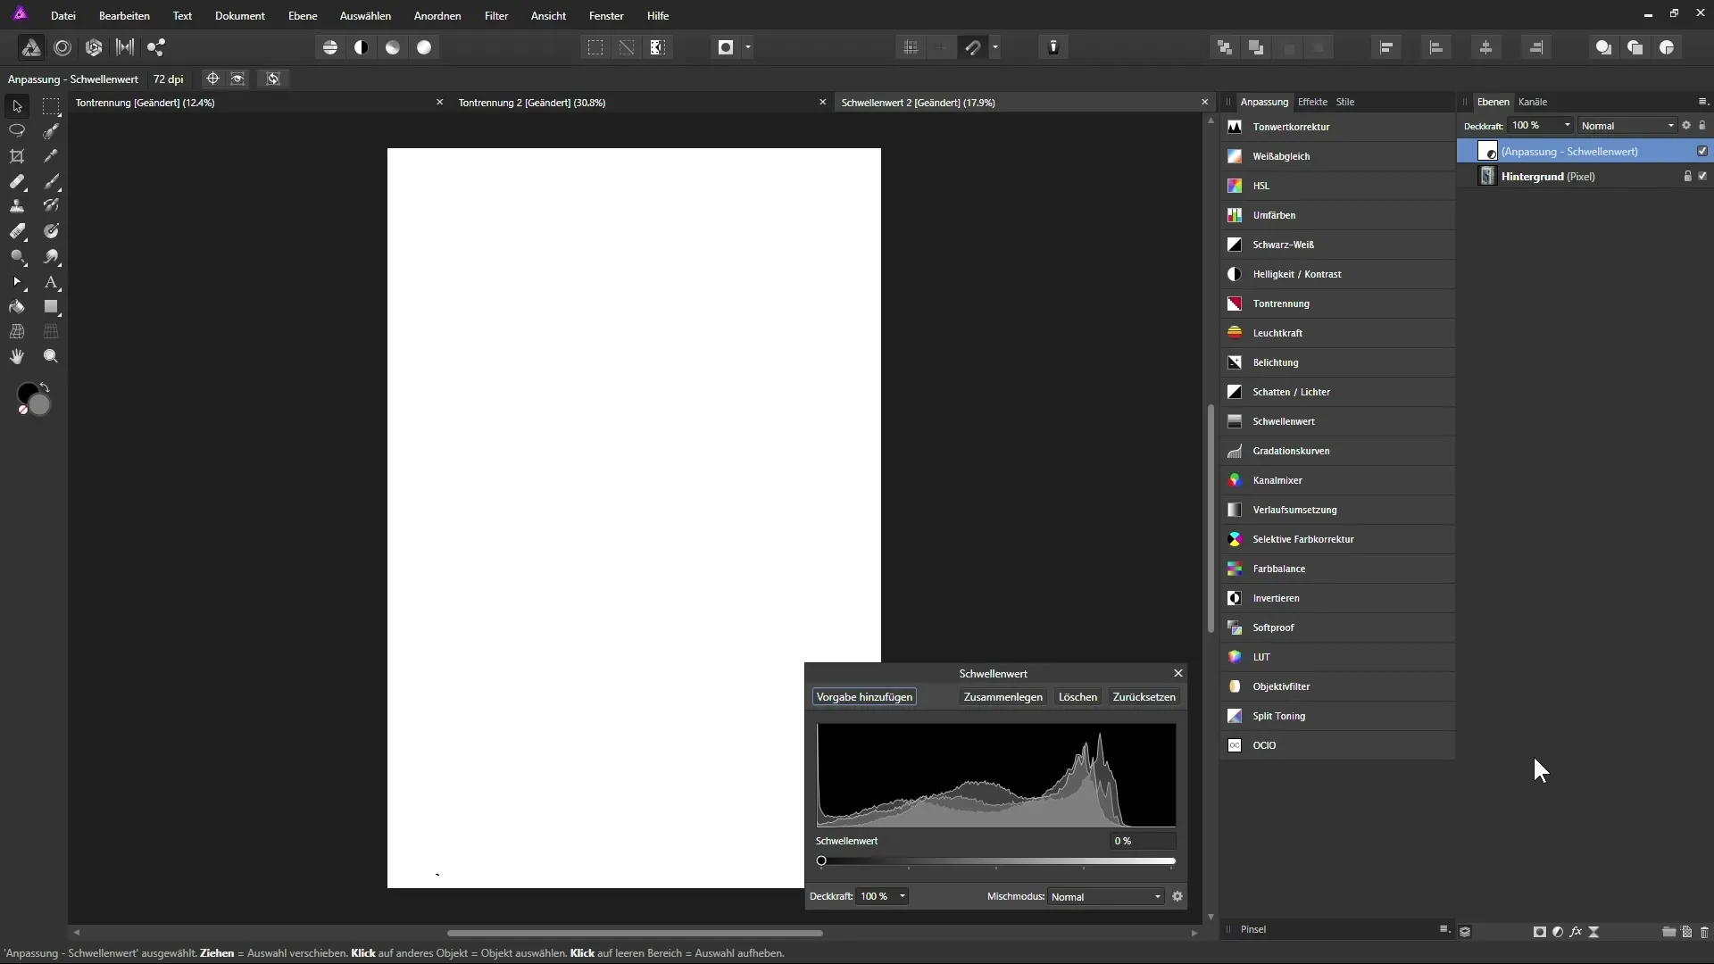Switch to the Export persona
1714x964 pixels.
tap(156, 47)
